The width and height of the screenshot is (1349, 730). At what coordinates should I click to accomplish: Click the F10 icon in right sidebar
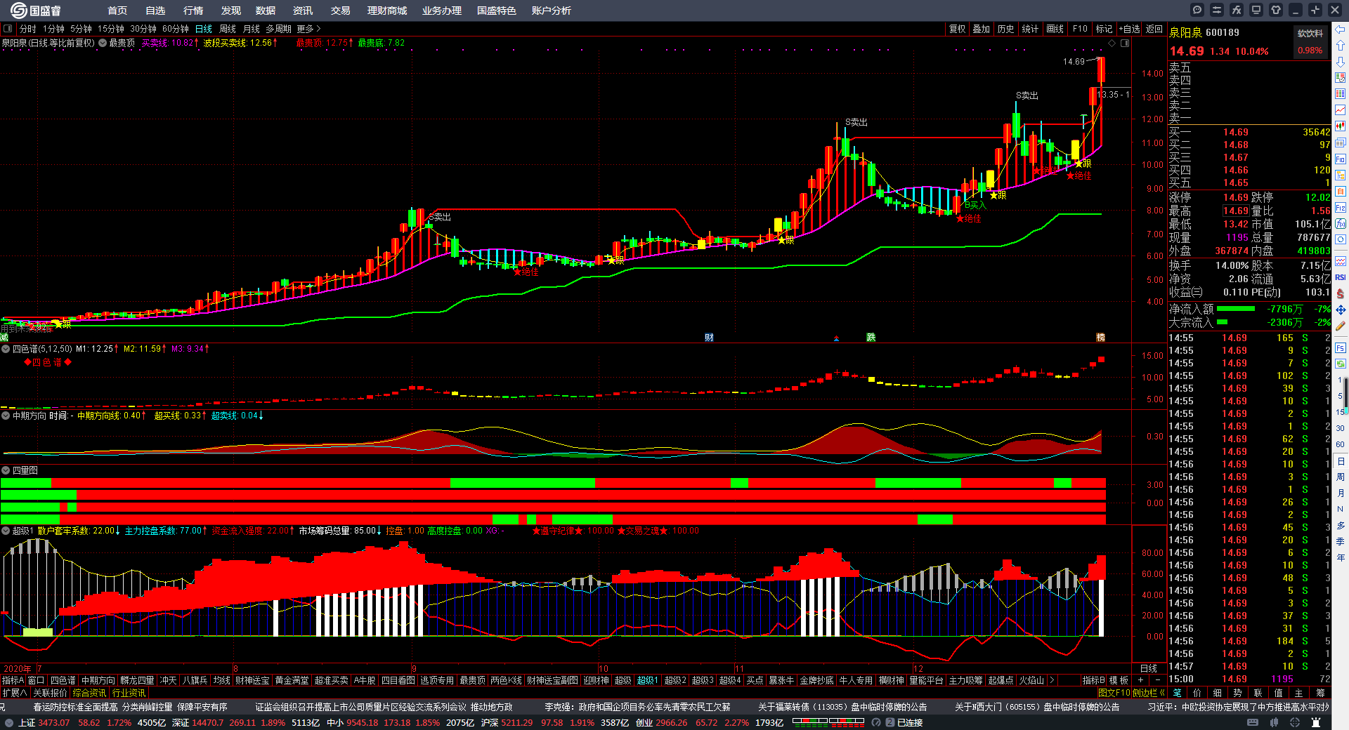pos(1341,159)
